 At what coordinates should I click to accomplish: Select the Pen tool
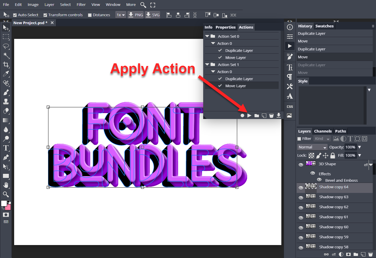coord(6,157)
